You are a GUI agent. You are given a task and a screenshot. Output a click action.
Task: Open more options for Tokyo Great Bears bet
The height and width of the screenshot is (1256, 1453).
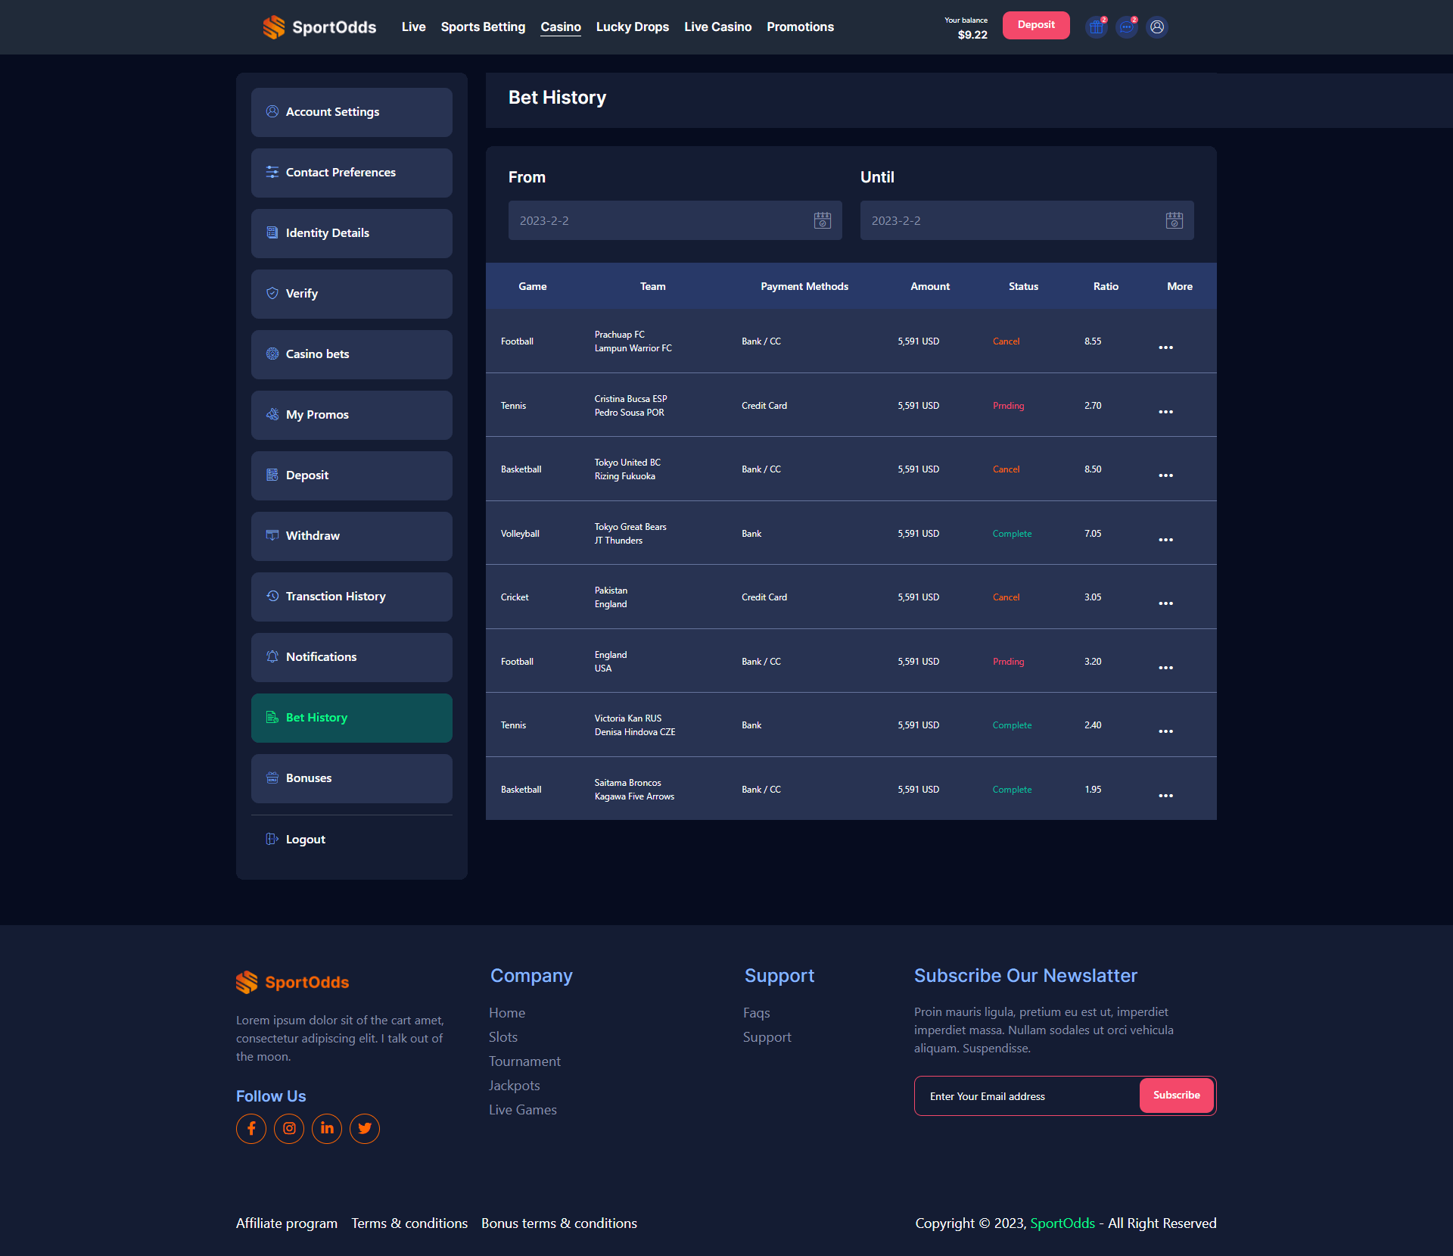click(1165, 540)
